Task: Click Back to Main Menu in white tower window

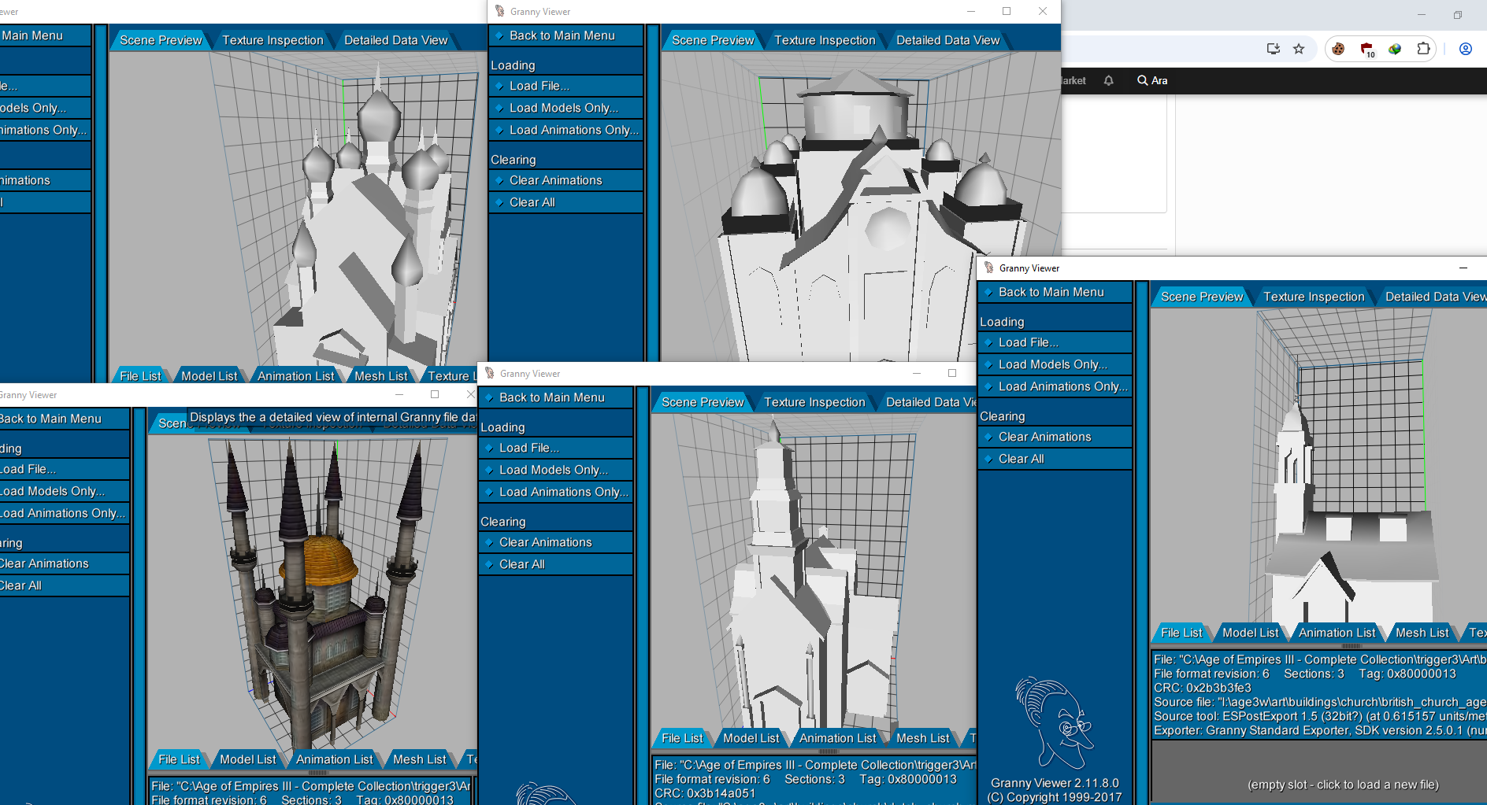Action: pyautogui.click(x=555, y=397)
